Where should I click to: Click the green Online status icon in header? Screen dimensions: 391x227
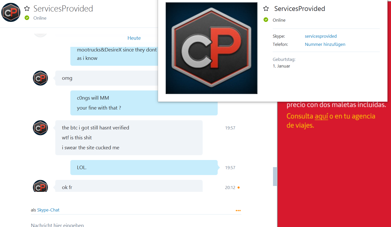point(27,18)
